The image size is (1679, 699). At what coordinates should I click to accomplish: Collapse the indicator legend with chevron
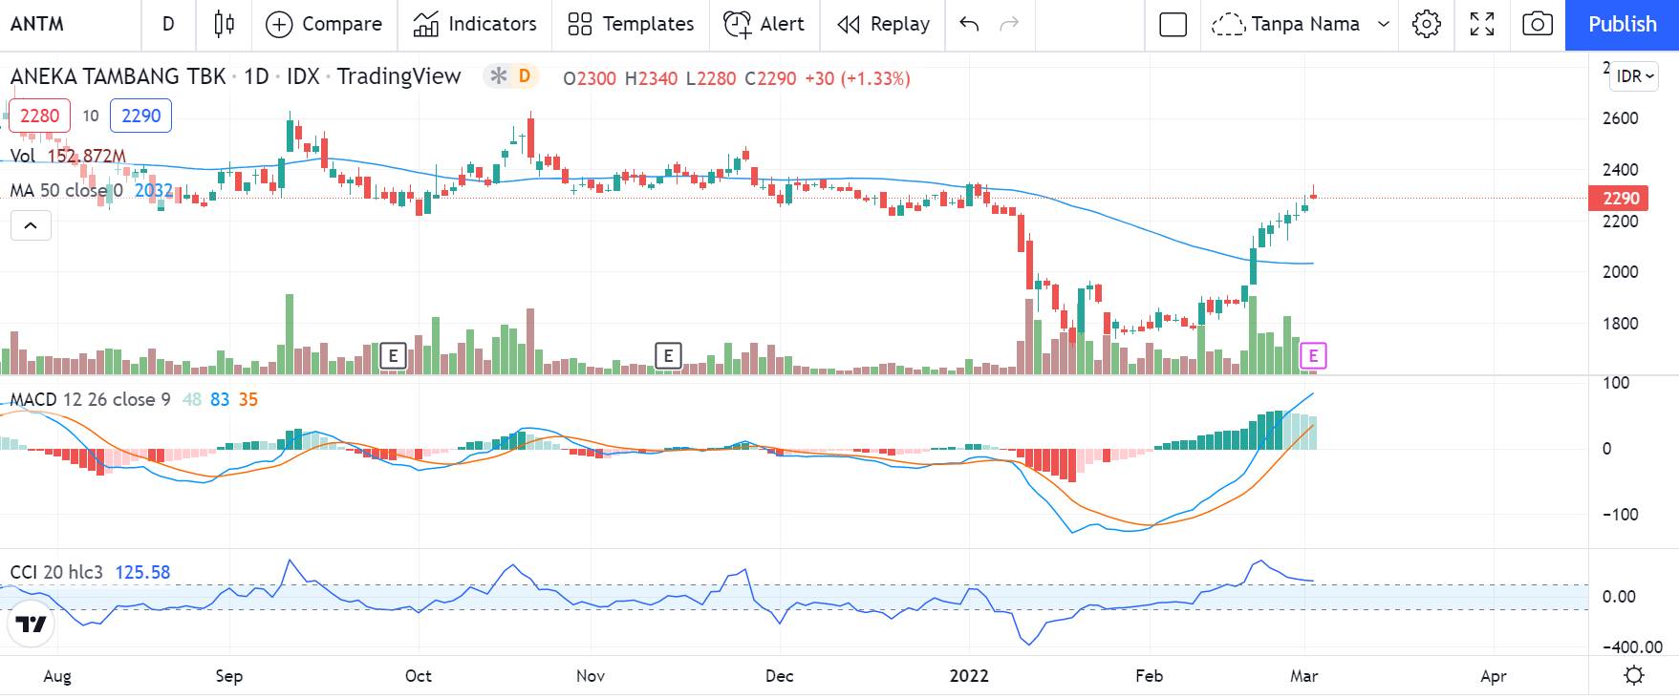[x=31, y=226]
